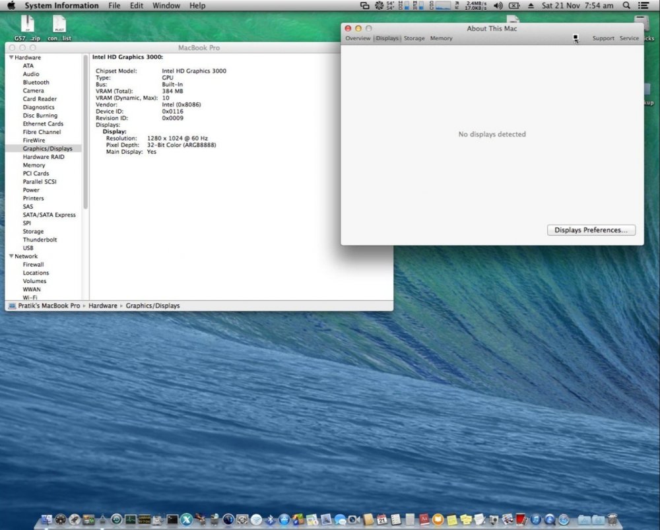Open the System Information menu
Screen dimensions: 660x530
61,5
